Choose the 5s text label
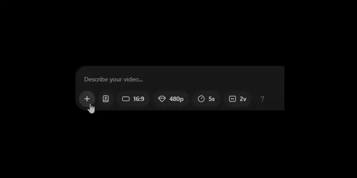 (212, 99)
